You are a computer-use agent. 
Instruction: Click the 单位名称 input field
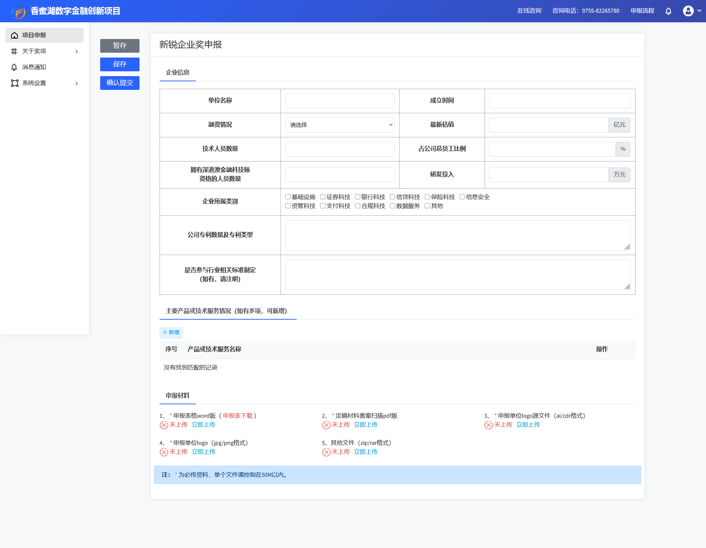[339, 101]
